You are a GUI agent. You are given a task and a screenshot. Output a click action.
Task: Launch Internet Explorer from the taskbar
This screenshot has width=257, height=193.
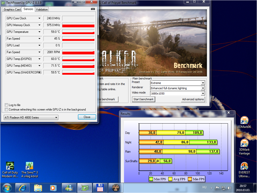[x=23, y=188]
